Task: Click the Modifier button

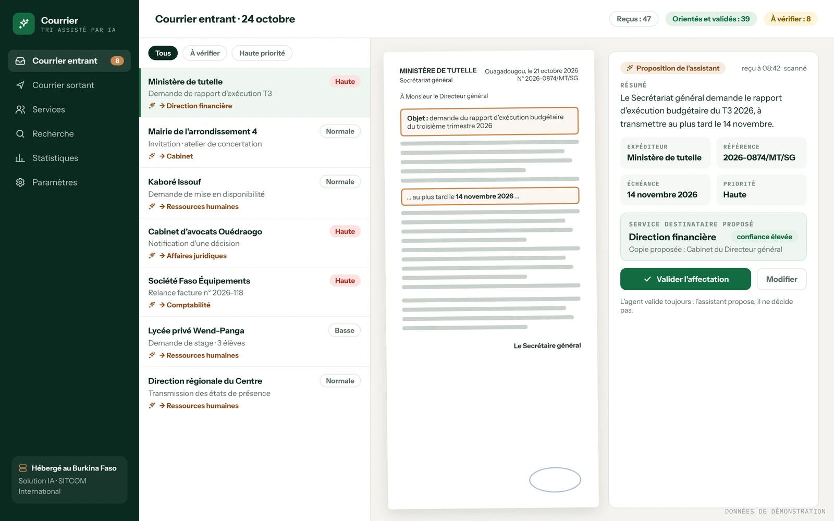Action: pyautogui.click(x=781, y=279)
